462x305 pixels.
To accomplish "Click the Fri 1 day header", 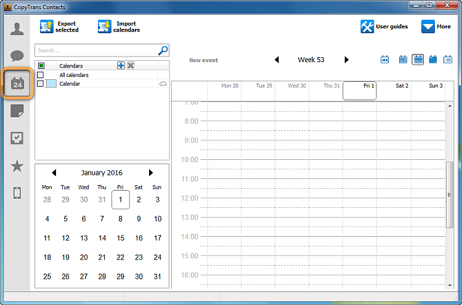I will tap(360, 90).
